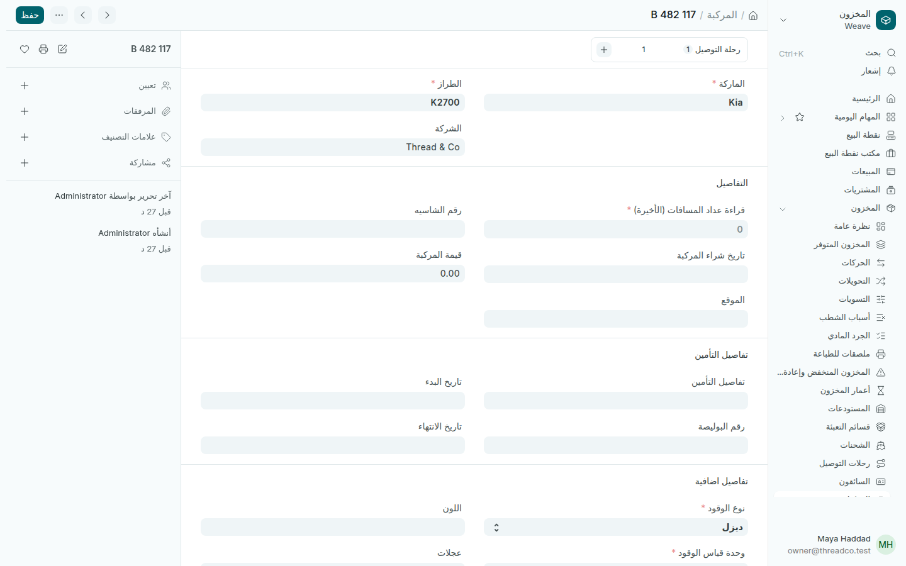The height and width of the screenshot is (566, 906).
Task: Click المركبة breadcrumb link
Action: click(722, 15)
